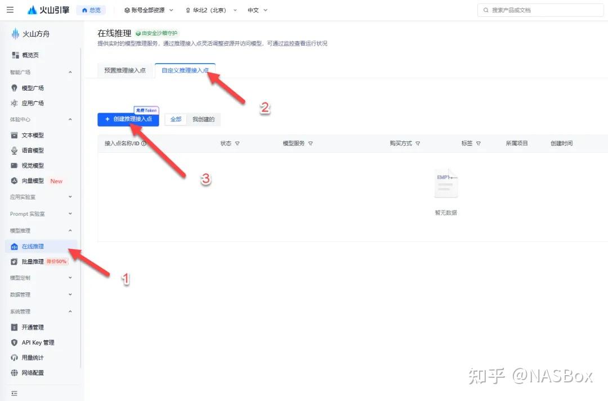Click the 搜索产品或文档 search field
Image resolution: width=608 pixels, height=401 pixels.
[x=540, y=10]
